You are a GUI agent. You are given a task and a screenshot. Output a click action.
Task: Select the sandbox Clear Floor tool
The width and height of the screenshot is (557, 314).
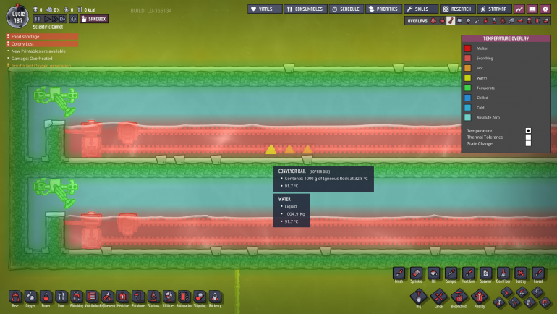click(x=503, y=273)
